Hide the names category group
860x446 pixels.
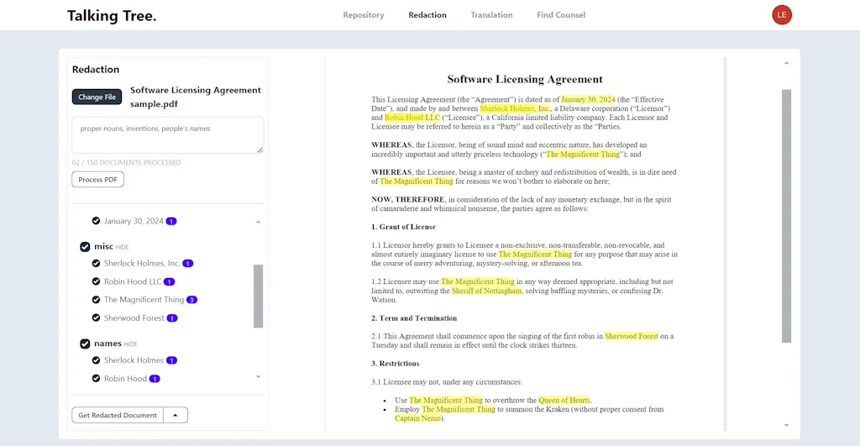130,344
